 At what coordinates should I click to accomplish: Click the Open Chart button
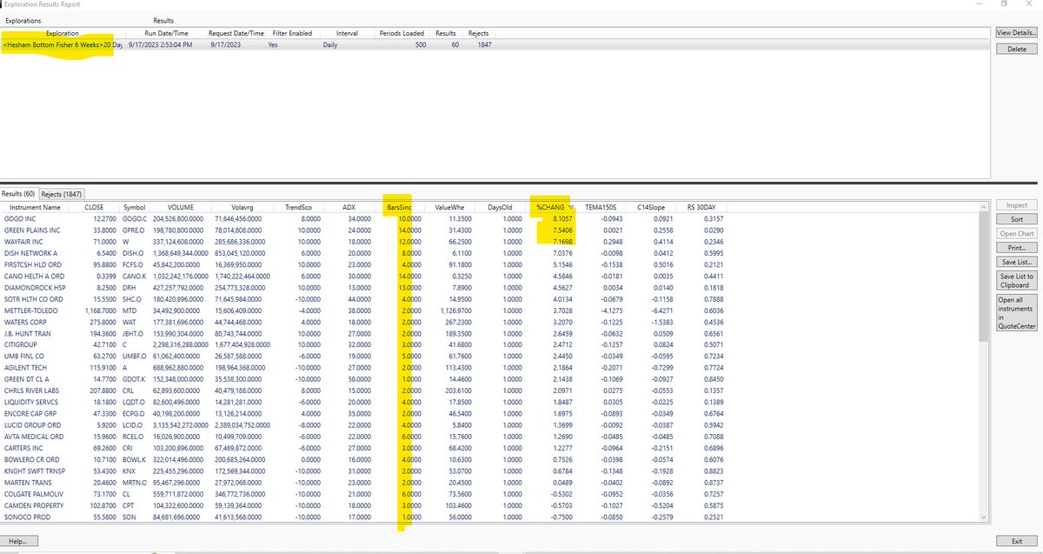(x=1019, y=234)
